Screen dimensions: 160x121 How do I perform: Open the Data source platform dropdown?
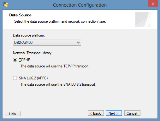click(x=47, y=43)
